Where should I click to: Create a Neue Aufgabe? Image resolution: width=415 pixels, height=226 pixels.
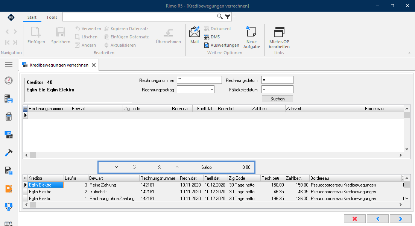(x=251, y=38)
